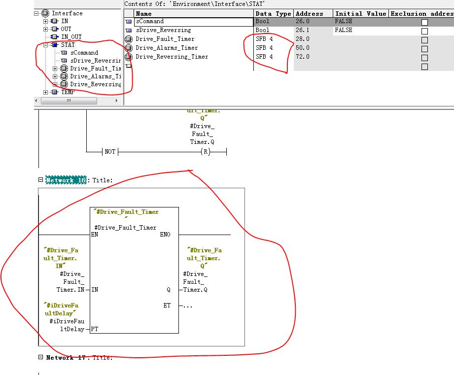454x375 pixels.
Task: Expand the IN interface folder
Action: tap(45, 21)
